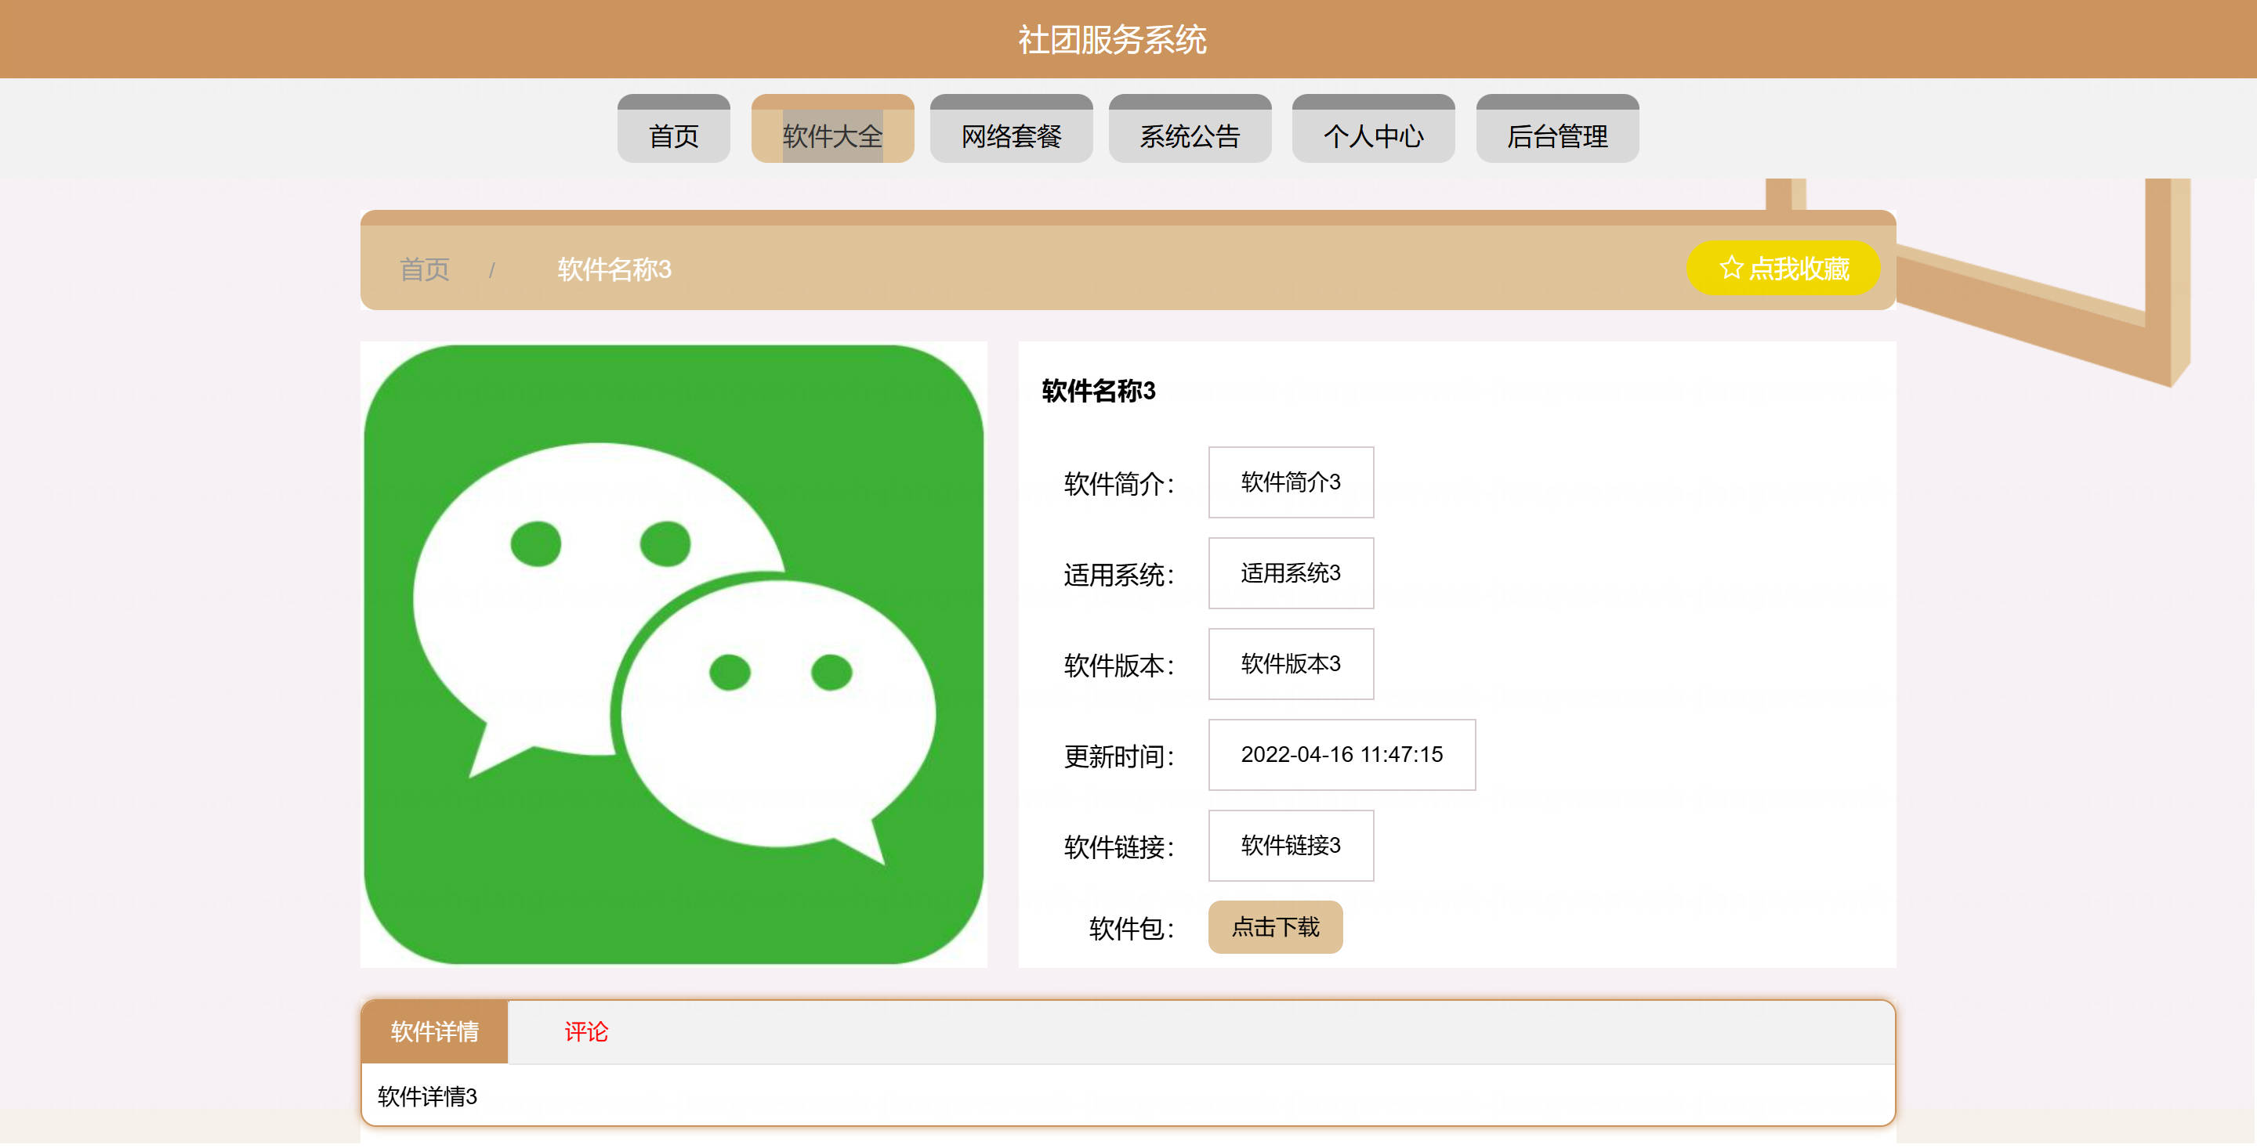This screenshot has width=2257, height=1148.
Task: Download the package via 点击下载 button
Action: (x=1275, y=928)
